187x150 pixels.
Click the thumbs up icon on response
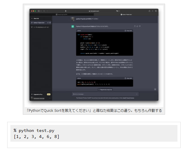[137, 26]
